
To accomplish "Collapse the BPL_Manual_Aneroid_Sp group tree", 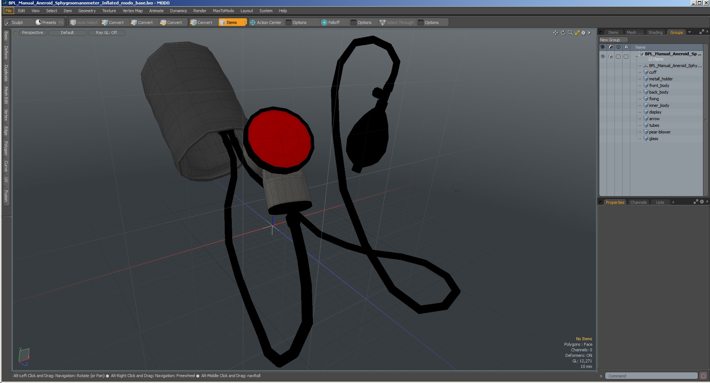I will tap(637, 56).
